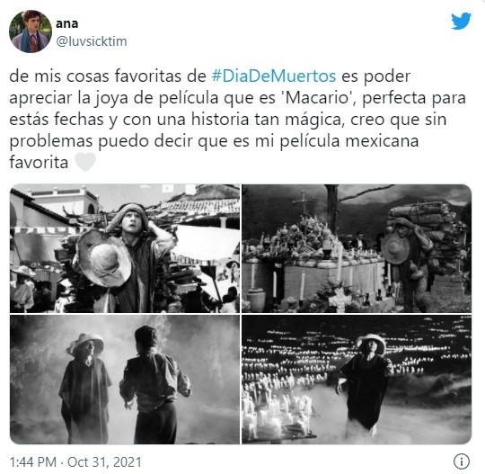Open the market scene photo with straw hat

(125, 248)
